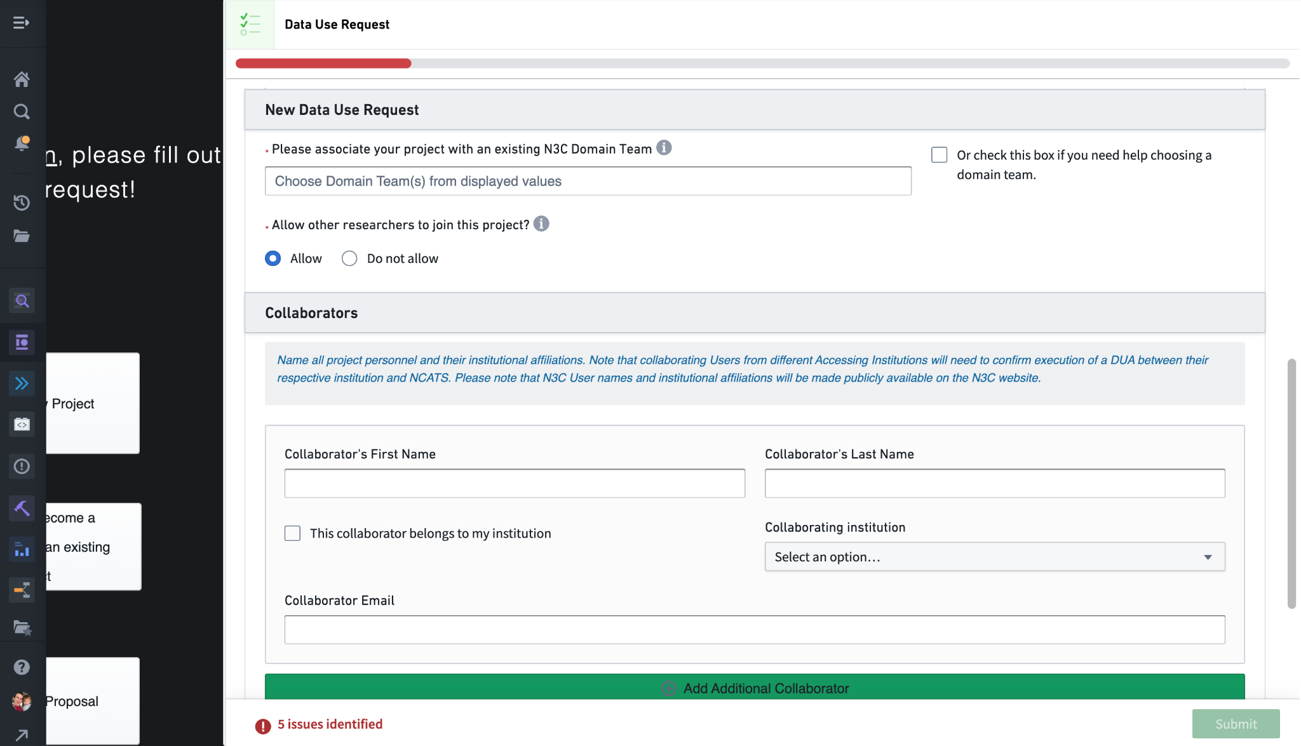
Task: Select the Allow radio button
Action: click(x=273, y=258)
